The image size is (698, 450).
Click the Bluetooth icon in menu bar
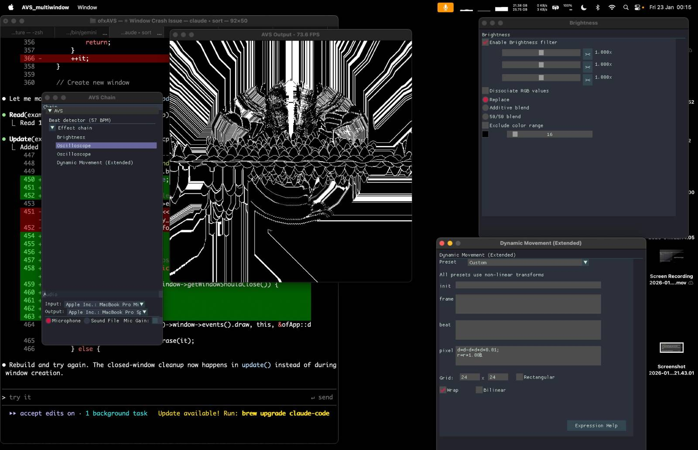pyautogui.click(x=598, y=7)
